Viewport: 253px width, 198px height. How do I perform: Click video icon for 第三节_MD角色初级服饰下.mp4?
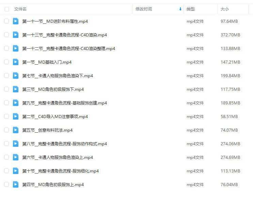coord(16,89)
